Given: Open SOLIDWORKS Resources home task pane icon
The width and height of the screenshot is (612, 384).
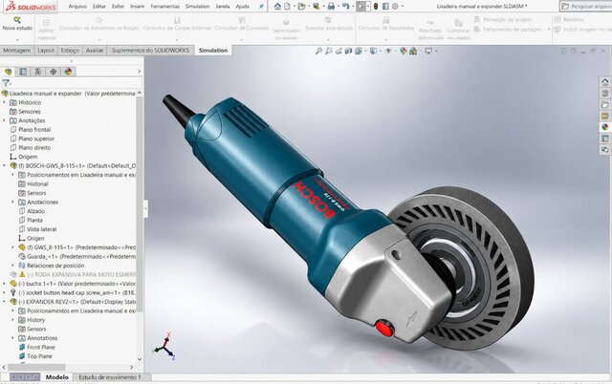Looking at the screenshot, I should pyautogui.click(x=605, y=82).
